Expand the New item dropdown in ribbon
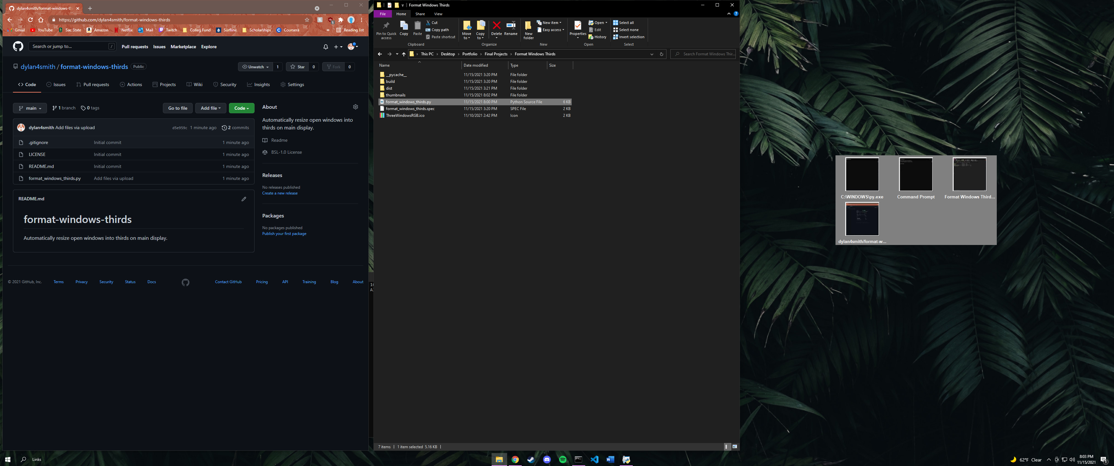The width and height of the screenshot is (1114, 466). pyautogui.click(x=549, y=22)
